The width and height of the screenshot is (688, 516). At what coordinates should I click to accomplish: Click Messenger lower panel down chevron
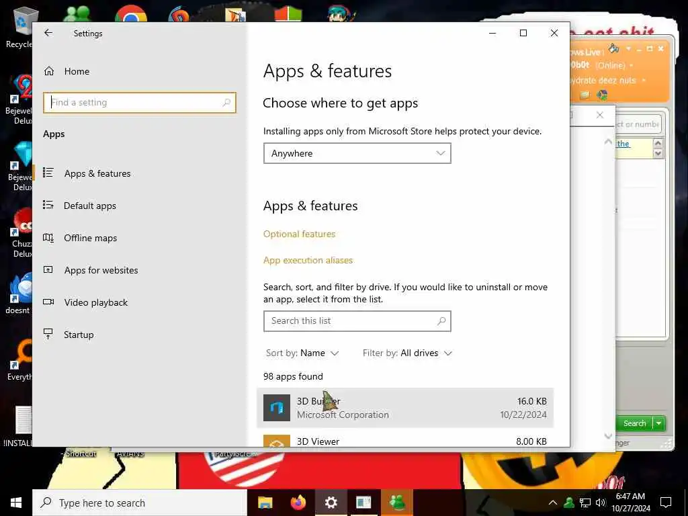(x=607, y=436)
